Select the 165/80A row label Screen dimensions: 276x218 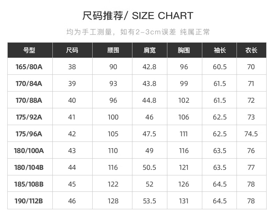click(29, 67)
